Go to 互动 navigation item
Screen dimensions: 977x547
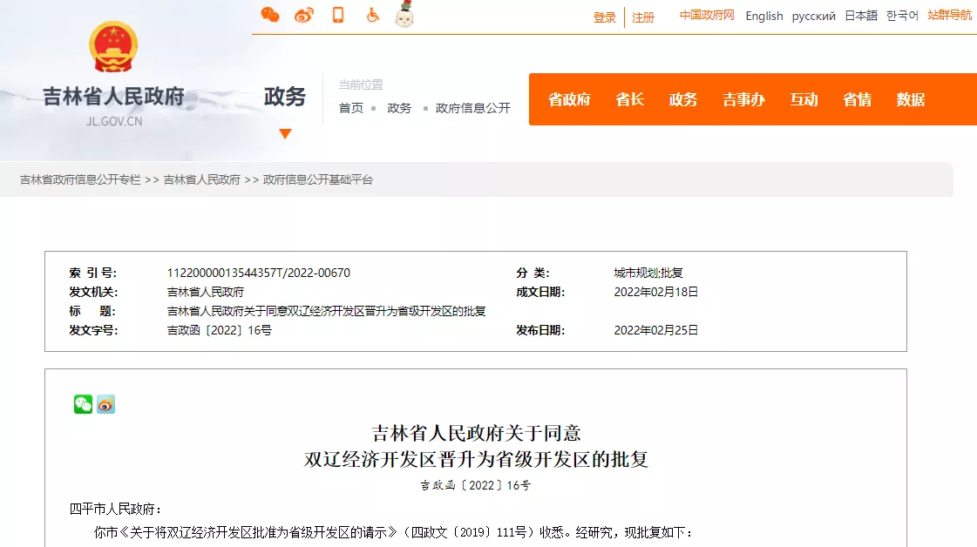tap(804, 99)
